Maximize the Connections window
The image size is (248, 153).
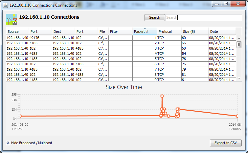pyautogui.click(x=226, y=4)
